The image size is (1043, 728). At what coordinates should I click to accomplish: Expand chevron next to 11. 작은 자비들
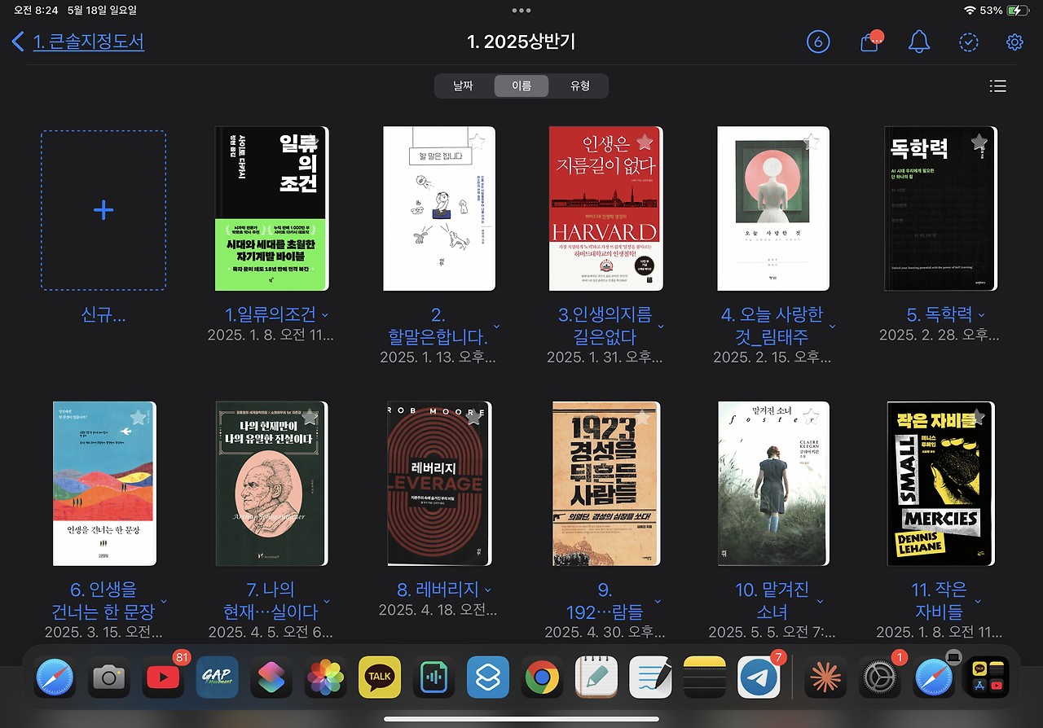(x=978, y=602)
